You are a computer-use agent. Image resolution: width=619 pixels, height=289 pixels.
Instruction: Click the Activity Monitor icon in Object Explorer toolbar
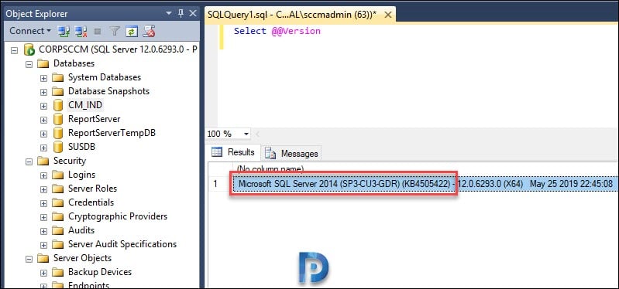149,31
